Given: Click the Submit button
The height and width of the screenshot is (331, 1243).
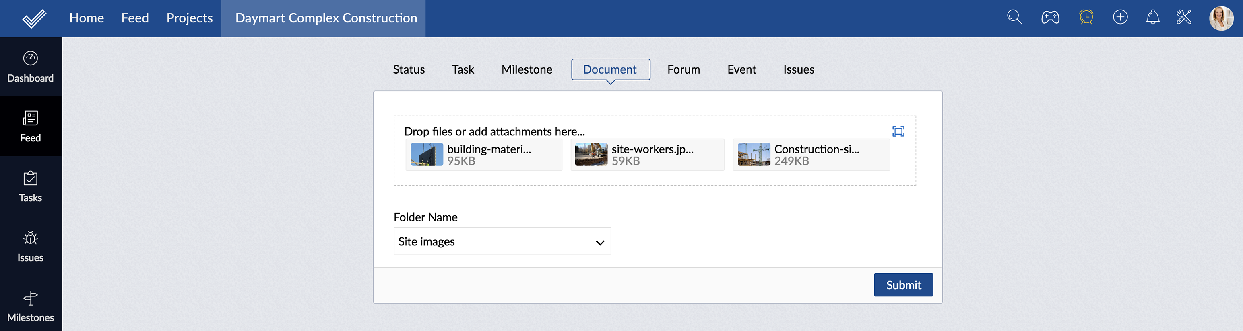Looking at the screenshot, I should [x=903, y=285].
